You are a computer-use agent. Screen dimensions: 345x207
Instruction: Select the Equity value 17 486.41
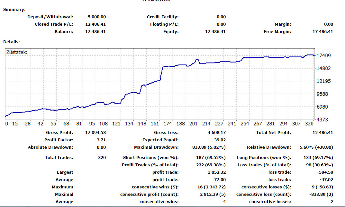[x=215, y=32]
